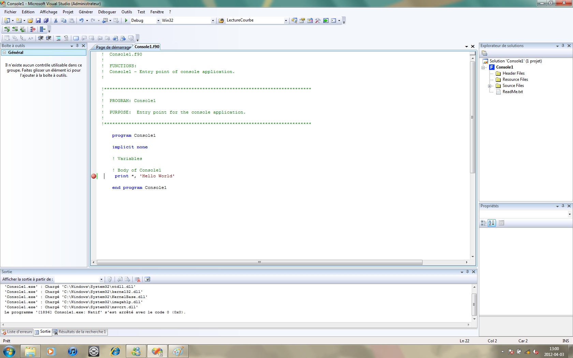Click the Properties icon in Explorateur de solutions

tap(484, 53)
